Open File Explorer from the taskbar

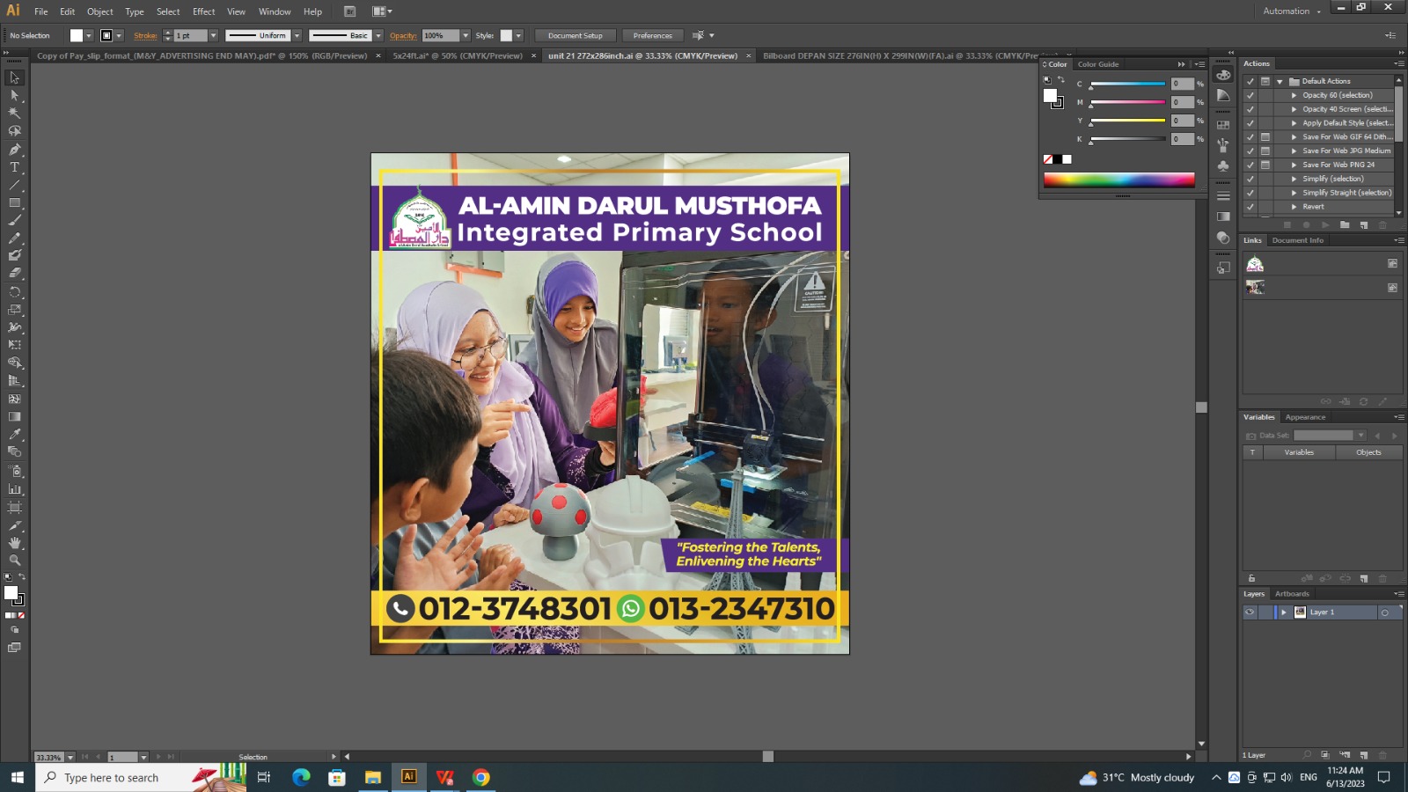click(x=373, y=777)
